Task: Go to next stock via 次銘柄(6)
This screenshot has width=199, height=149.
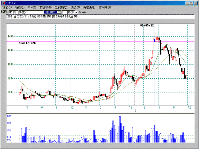Action: tap(61, 7)
